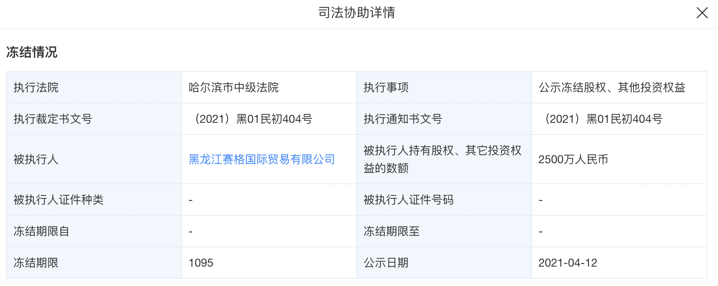Click the 执行法院 label cell
The image size is (718, 286).
pyautogui.click(x=36, y=88)
